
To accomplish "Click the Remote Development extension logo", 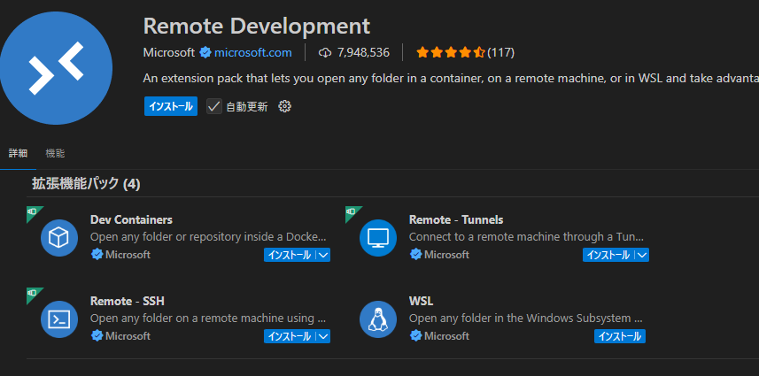I will pyautogui.click(x=56, y=68).
